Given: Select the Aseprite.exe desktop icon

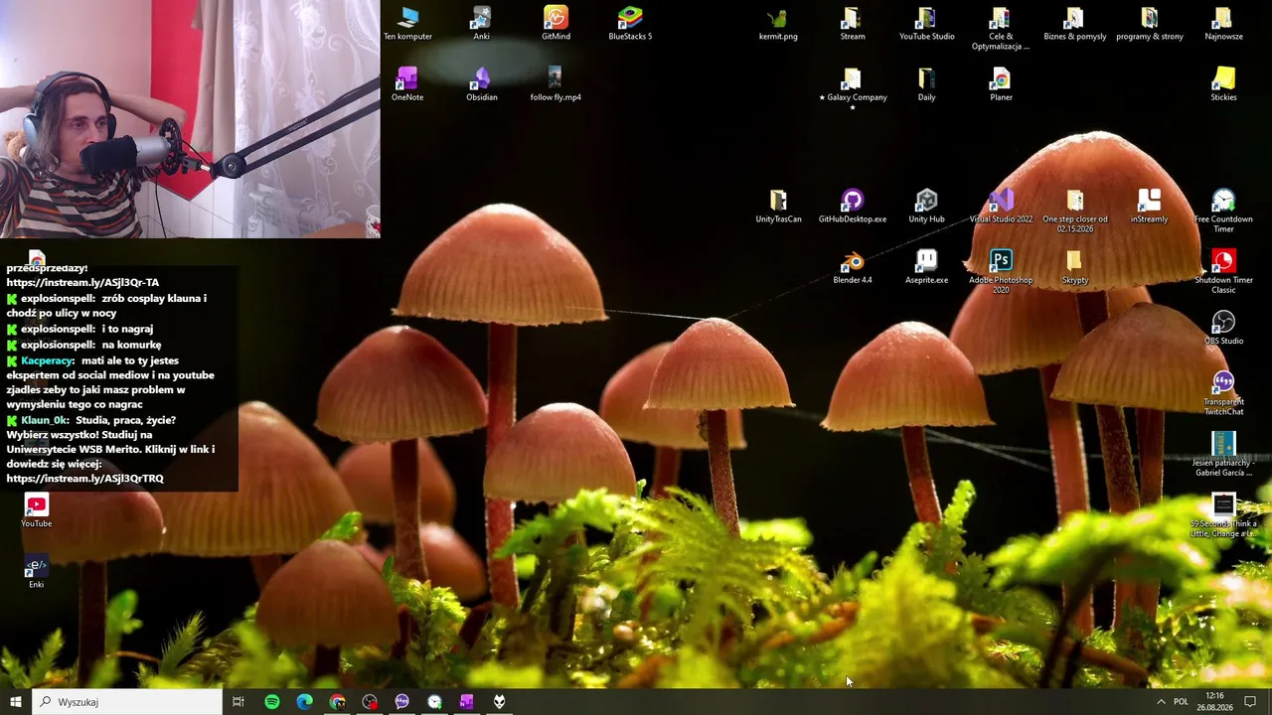Looking at the screenshot, I should point(926,267).
